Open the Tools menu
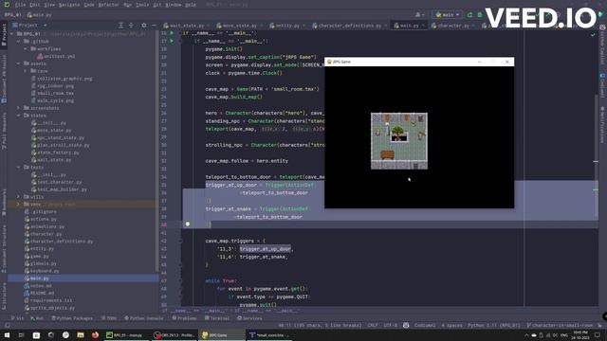Image resolution: width=607 pixels, height=341 pixels. pyautogui.click(x=142, y=5)
